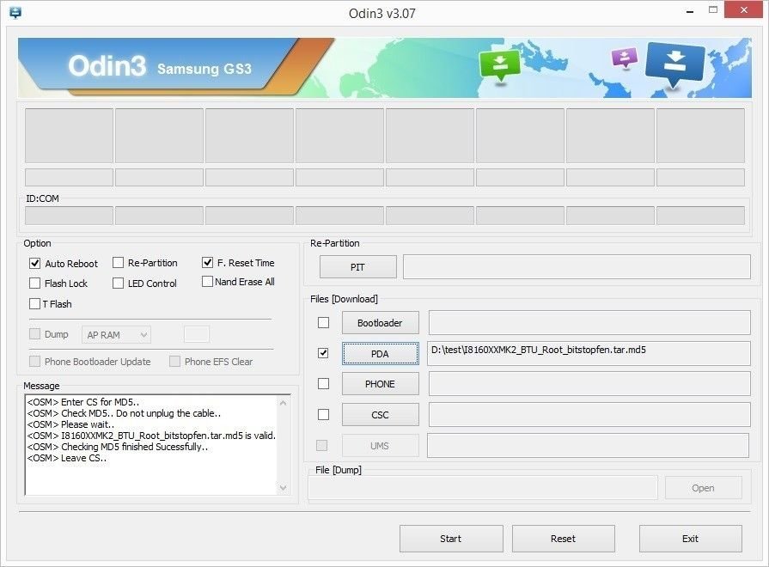Maximize the Odin3 window
769x567 pixels.
click(713, 9)
